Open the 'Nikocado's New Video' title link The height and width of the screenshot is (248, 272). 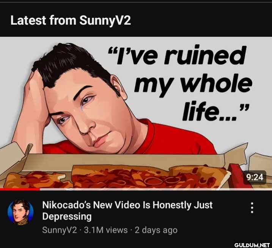(127, 210)
